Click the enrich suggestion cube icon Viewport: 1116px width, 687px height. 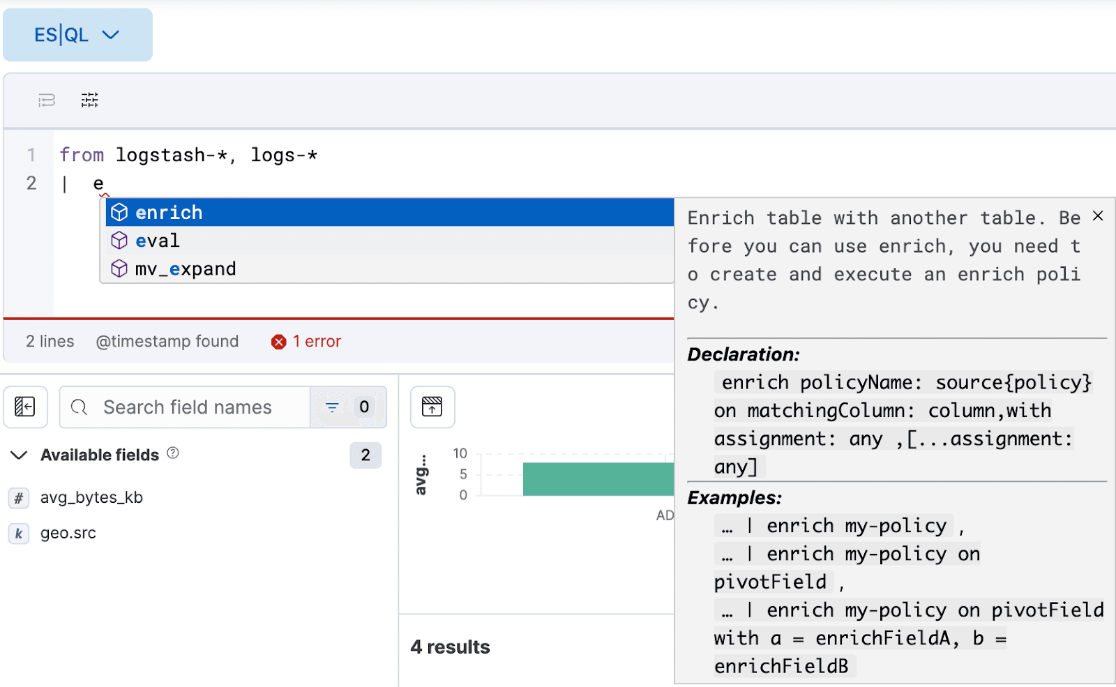[119, 211]
